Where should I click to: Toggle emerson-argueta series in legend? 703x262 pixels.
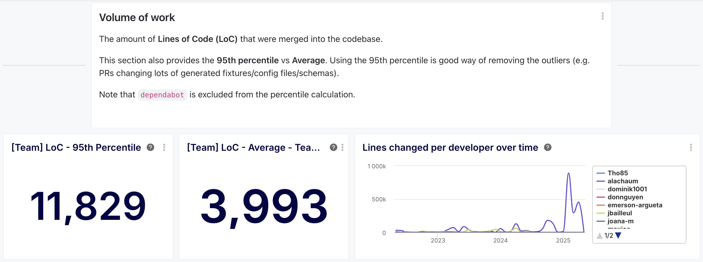coord(634,205)
